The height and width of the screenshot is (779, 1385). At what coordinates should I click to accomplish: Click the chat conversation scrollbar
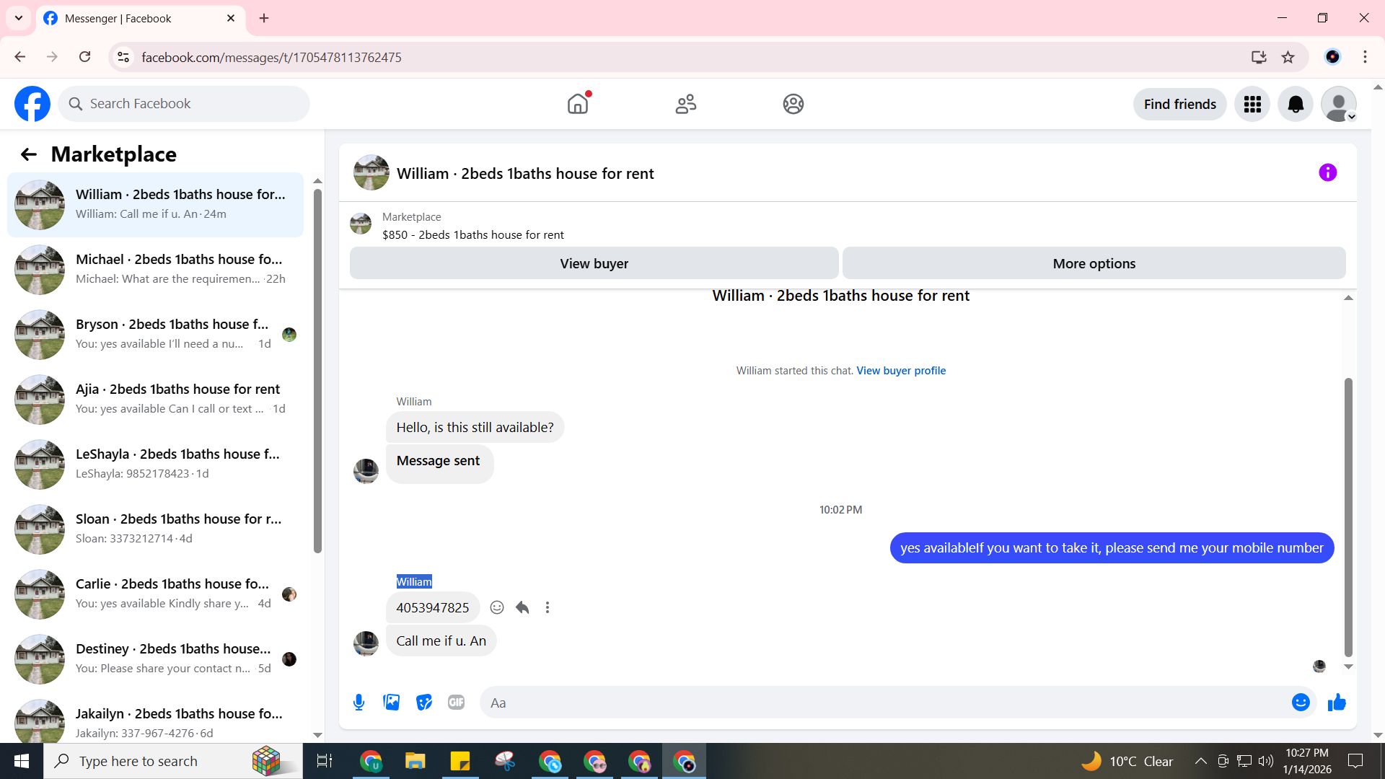pyautogui.click(x=1347, y=516)
